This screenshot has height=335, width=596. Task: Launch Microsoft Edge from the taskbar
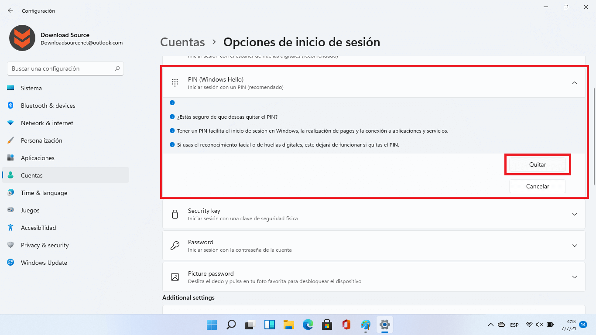click(x=308, y=325)
